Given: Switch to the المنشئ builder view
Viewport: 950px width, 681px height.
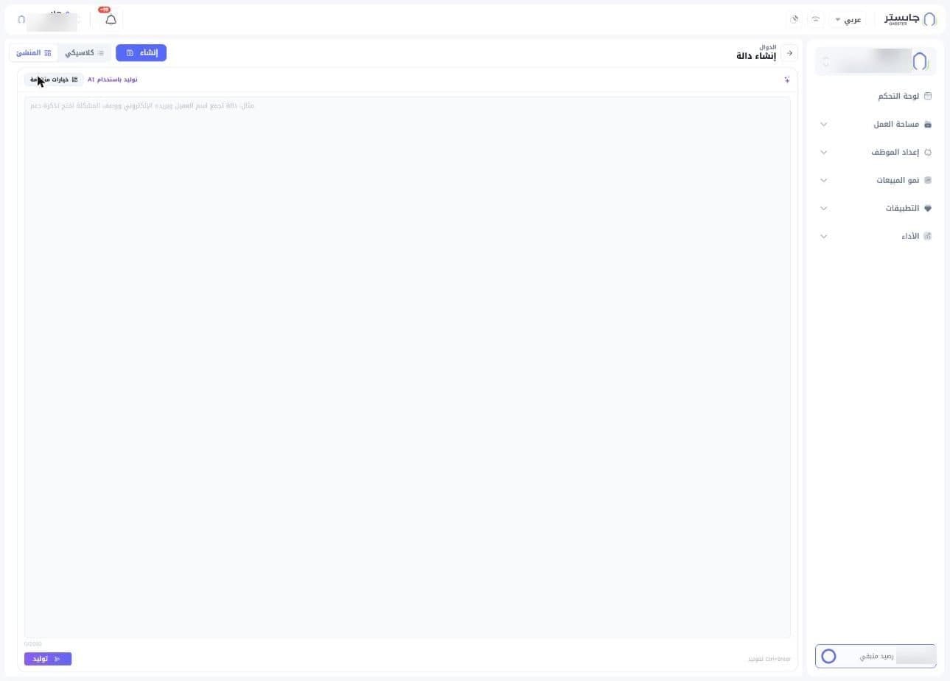Looking at the screenshot, I should point(34,53).
